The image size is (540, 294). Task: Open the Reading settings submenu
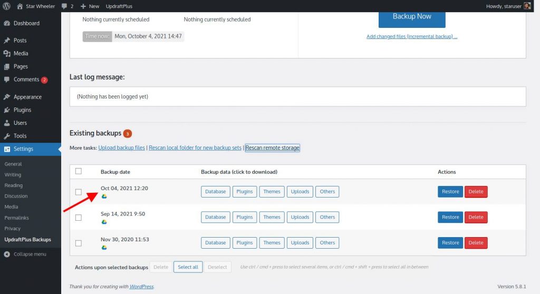coord(13,185)
